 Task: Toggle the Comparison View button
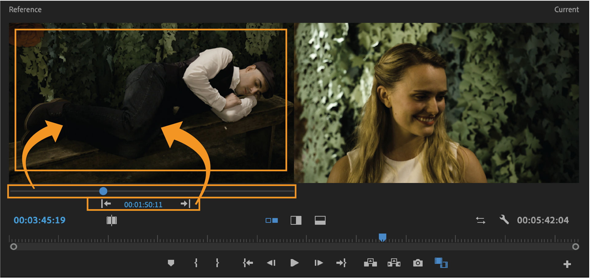click(441, 263)
